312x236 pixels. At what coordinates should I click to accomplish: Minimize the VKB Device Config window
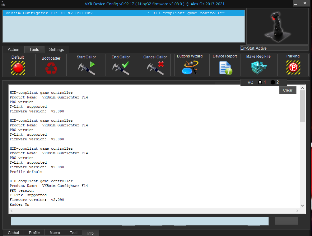[296, 4]
